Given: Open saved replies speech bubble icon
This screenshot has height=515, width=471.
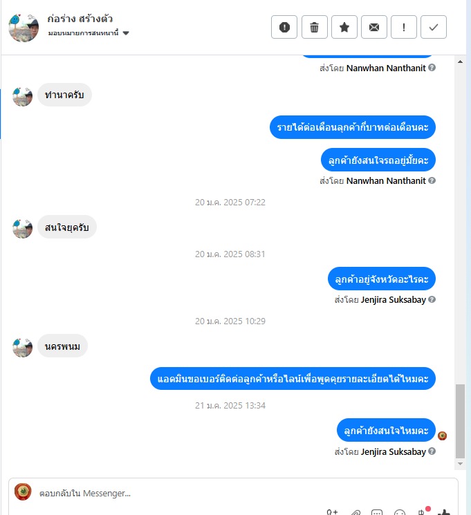Looking at the screenshot, I should [377, 512].
